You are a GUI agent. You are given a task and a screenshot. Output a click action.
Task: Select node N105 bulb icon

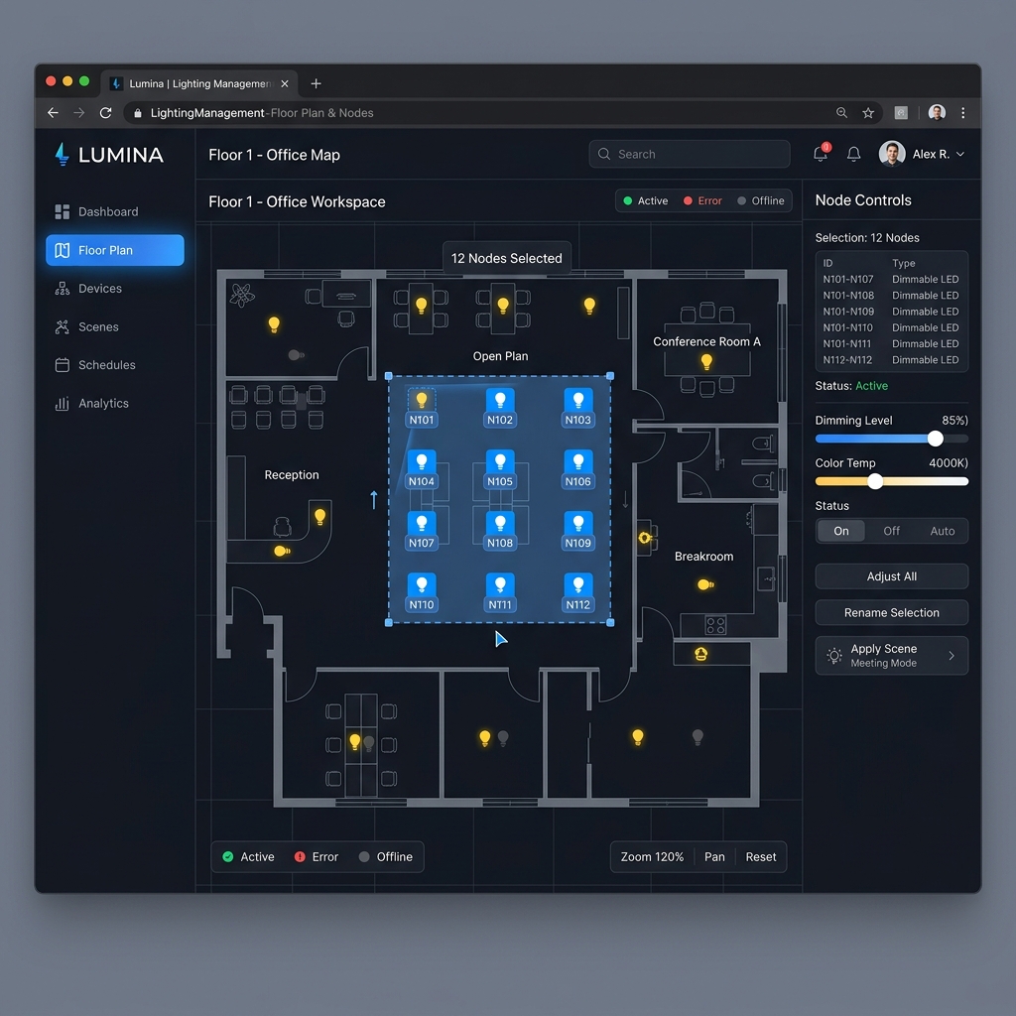point(500,460)
